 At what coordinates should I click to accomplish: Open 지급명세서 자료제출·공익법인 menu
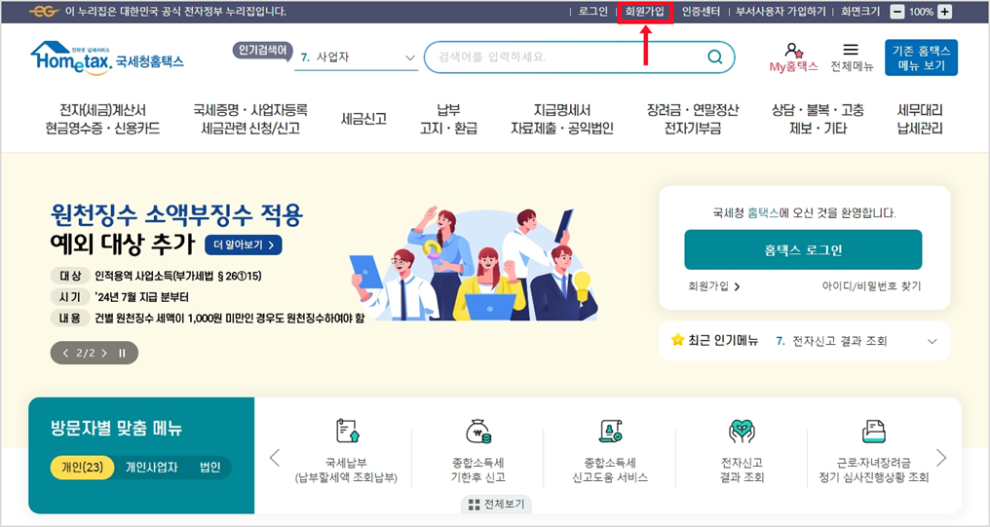click(x=562, y=119)
